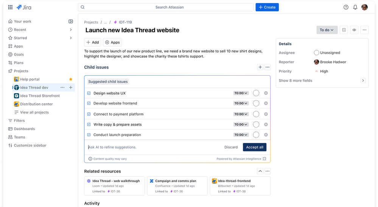Collapse sidebar with the panel icon
The height and width of the screenshot is (207, 378).
pos(71,22)
